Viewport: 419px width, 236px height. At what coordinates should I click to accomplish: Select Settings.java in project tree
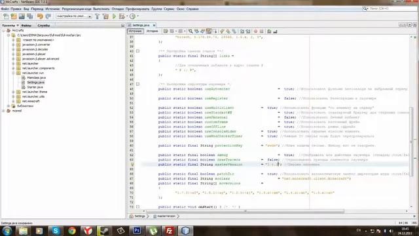click(x=36, y=83)
